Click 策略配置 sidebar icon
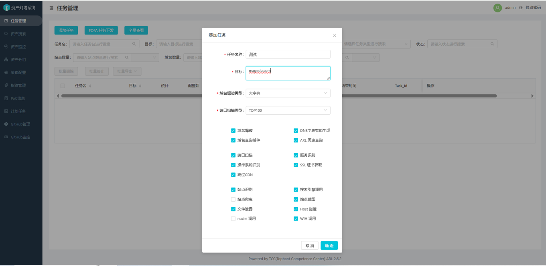Image resolution: width=546 pixels, height=267 pixels. [x=6, y=73]
